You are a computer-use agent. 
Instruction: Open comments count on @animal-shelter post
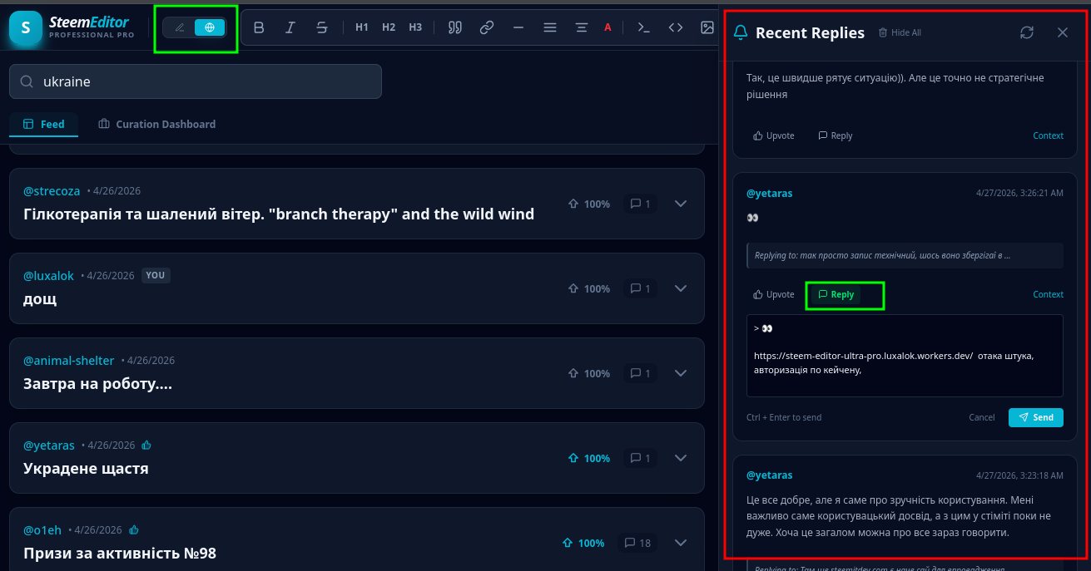[x=640, y=373]
